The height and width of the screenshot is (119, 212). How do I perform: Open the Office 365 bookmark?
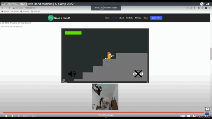(35, 11)
